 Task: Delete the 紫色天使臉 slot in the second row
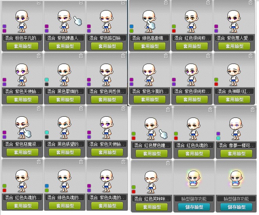pyautogui.click(x=39, y=56)
